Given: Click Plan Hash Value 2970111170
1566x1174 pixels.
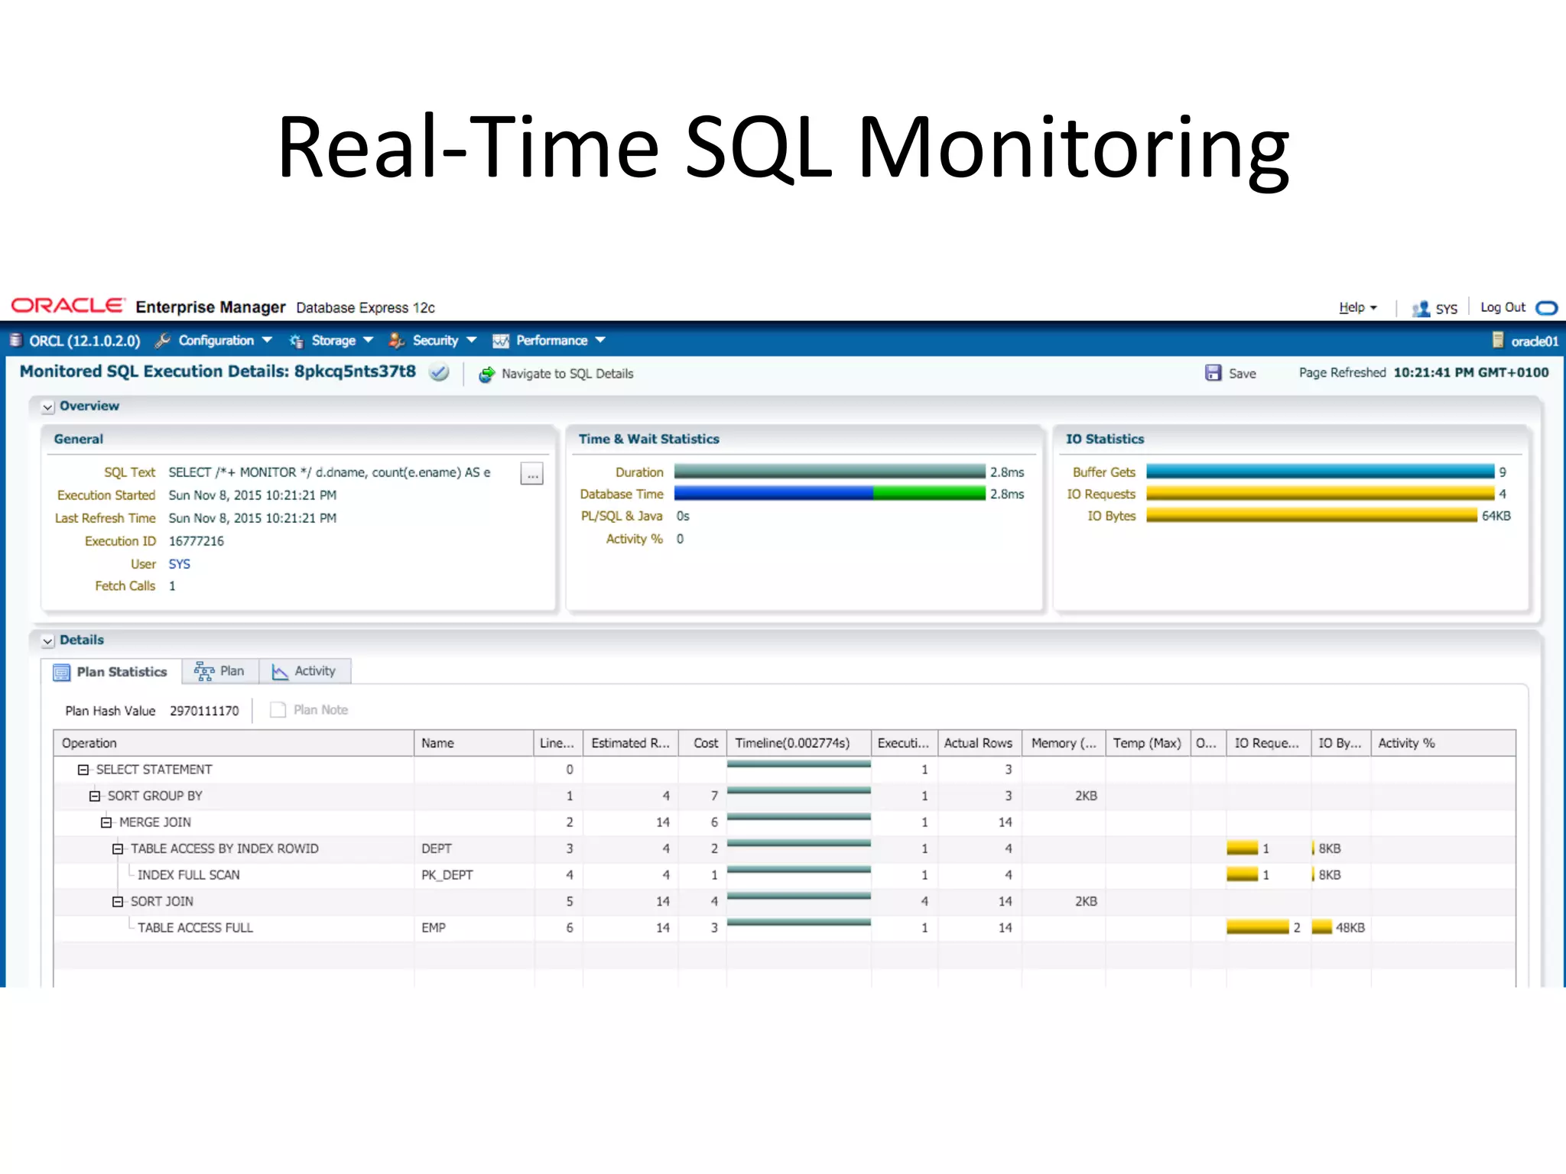Looking at the screenshot, I should click(x=204, y=711).
